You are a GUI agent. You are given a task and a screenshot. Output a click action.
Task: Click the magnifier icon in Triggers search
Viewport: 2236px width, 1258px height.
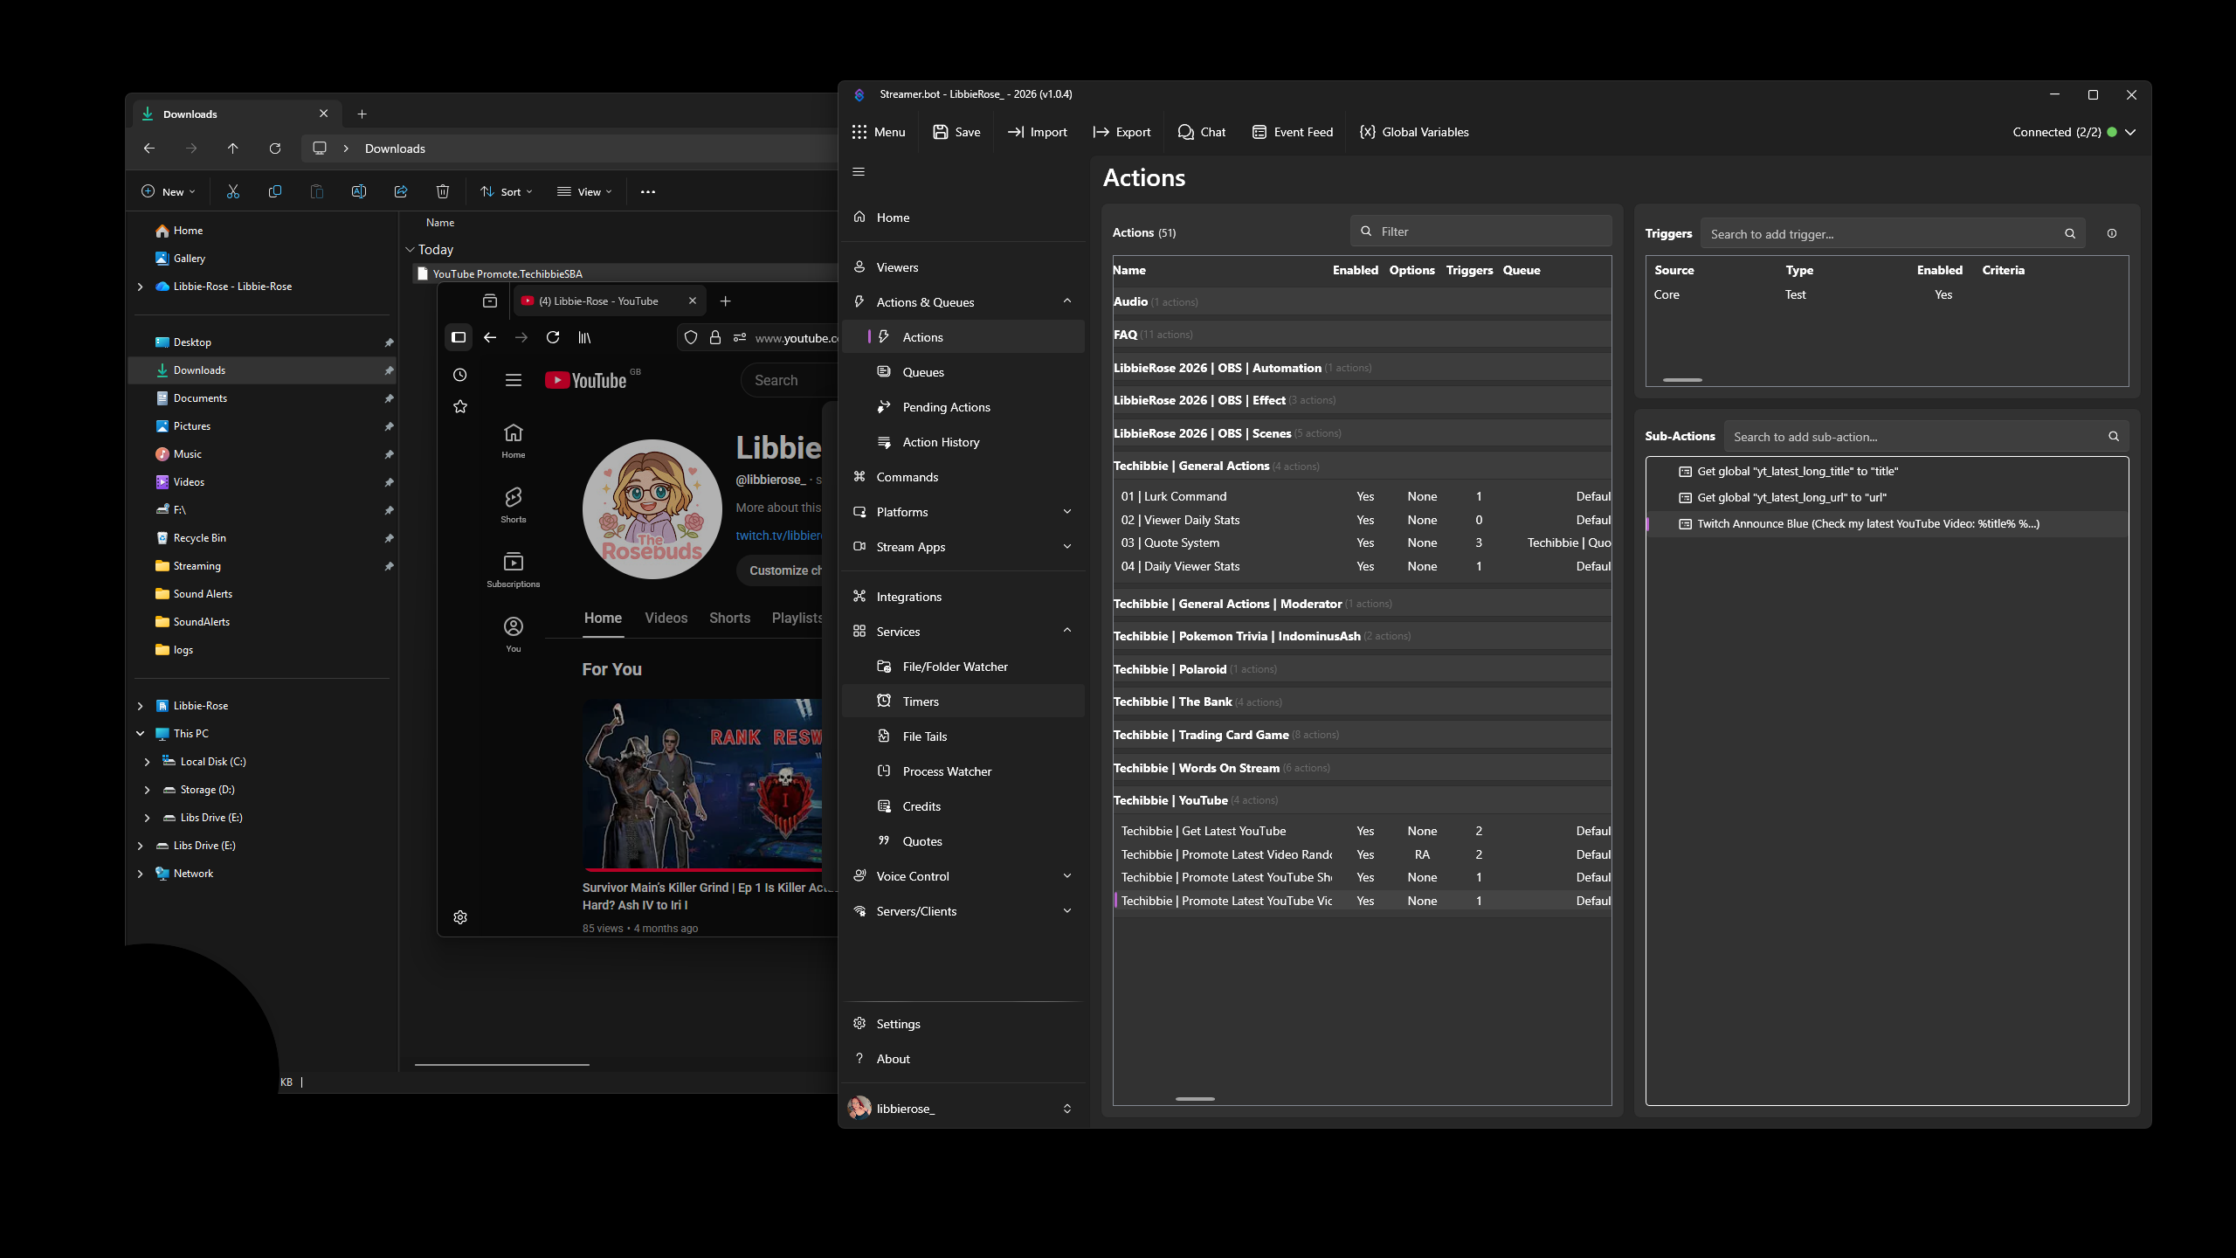[x=2070, y=234]
